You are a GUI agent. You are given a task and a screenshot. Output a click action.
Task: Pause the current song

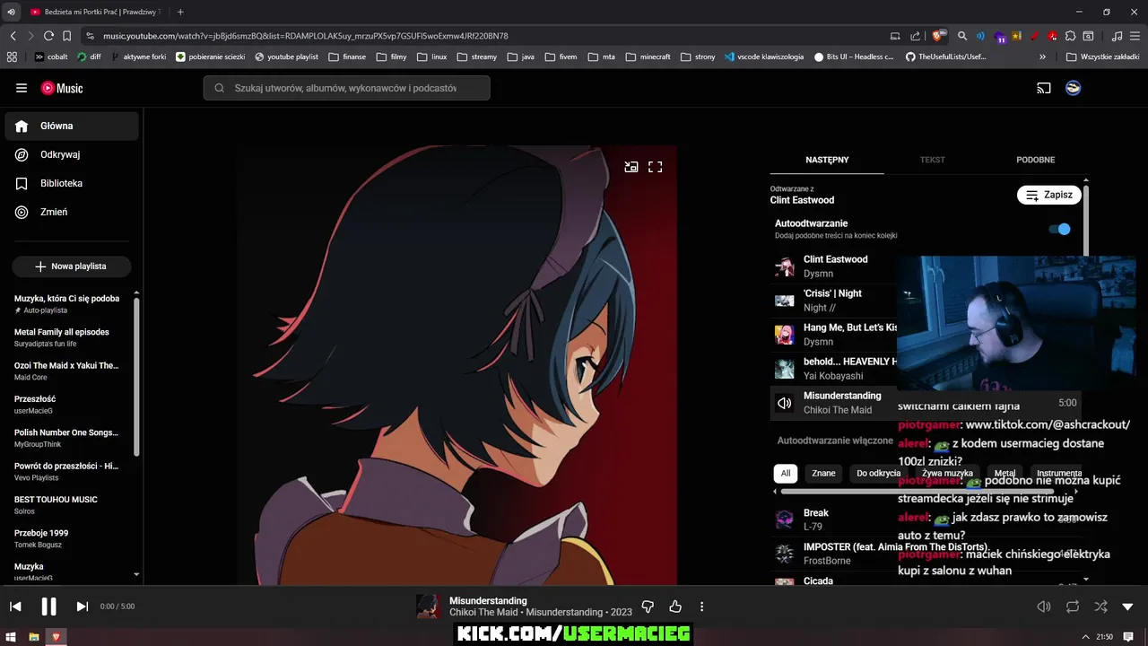(49, 607)
